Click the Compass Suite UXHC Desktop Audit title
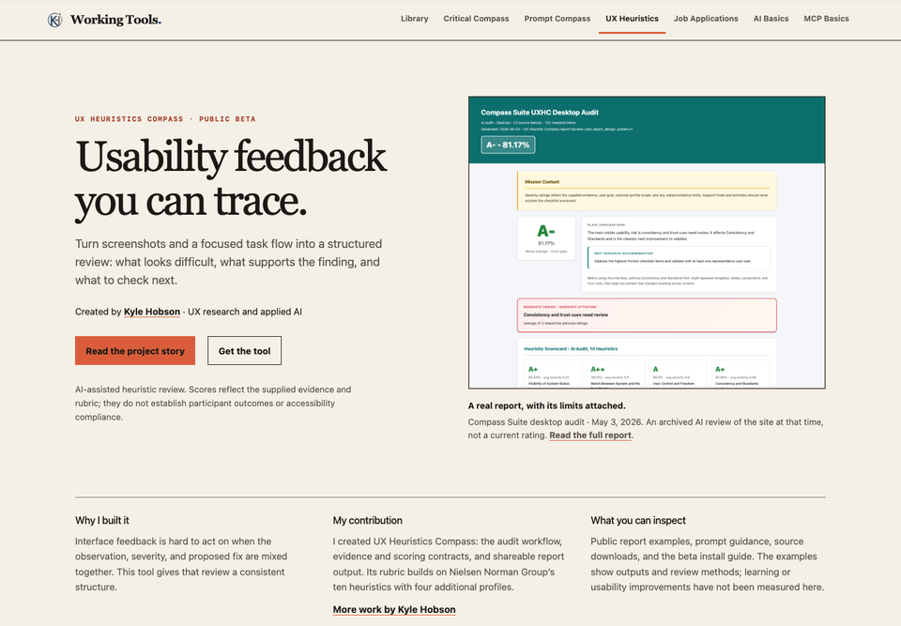The image size is (901, 626). tap(540, 113)
